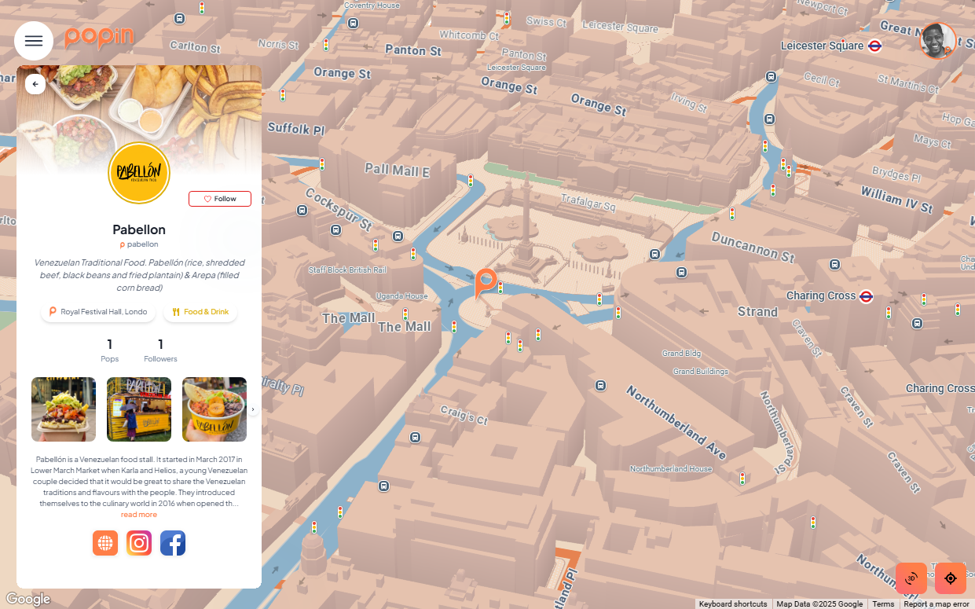This screenshot has height=609, width=975.
Task: Center map on my location
Action: tap(951, 578)
